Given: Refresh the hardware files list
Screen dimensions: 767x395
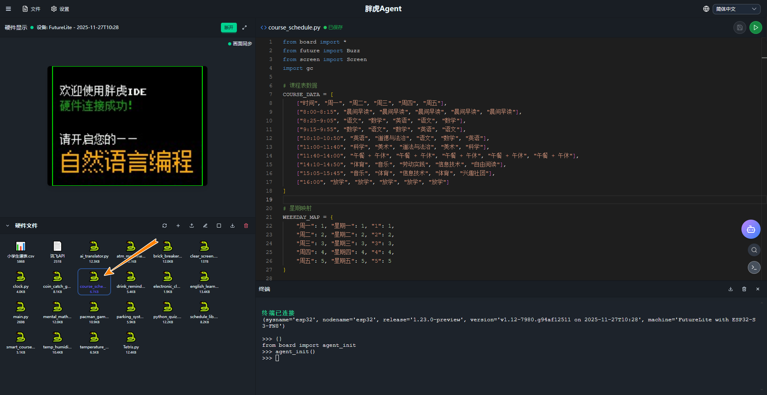Looking at the screenshot, I should (165, 226).
